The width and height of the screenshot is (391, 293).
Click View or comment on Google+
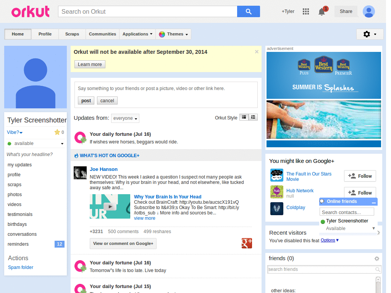pos(123,243)
